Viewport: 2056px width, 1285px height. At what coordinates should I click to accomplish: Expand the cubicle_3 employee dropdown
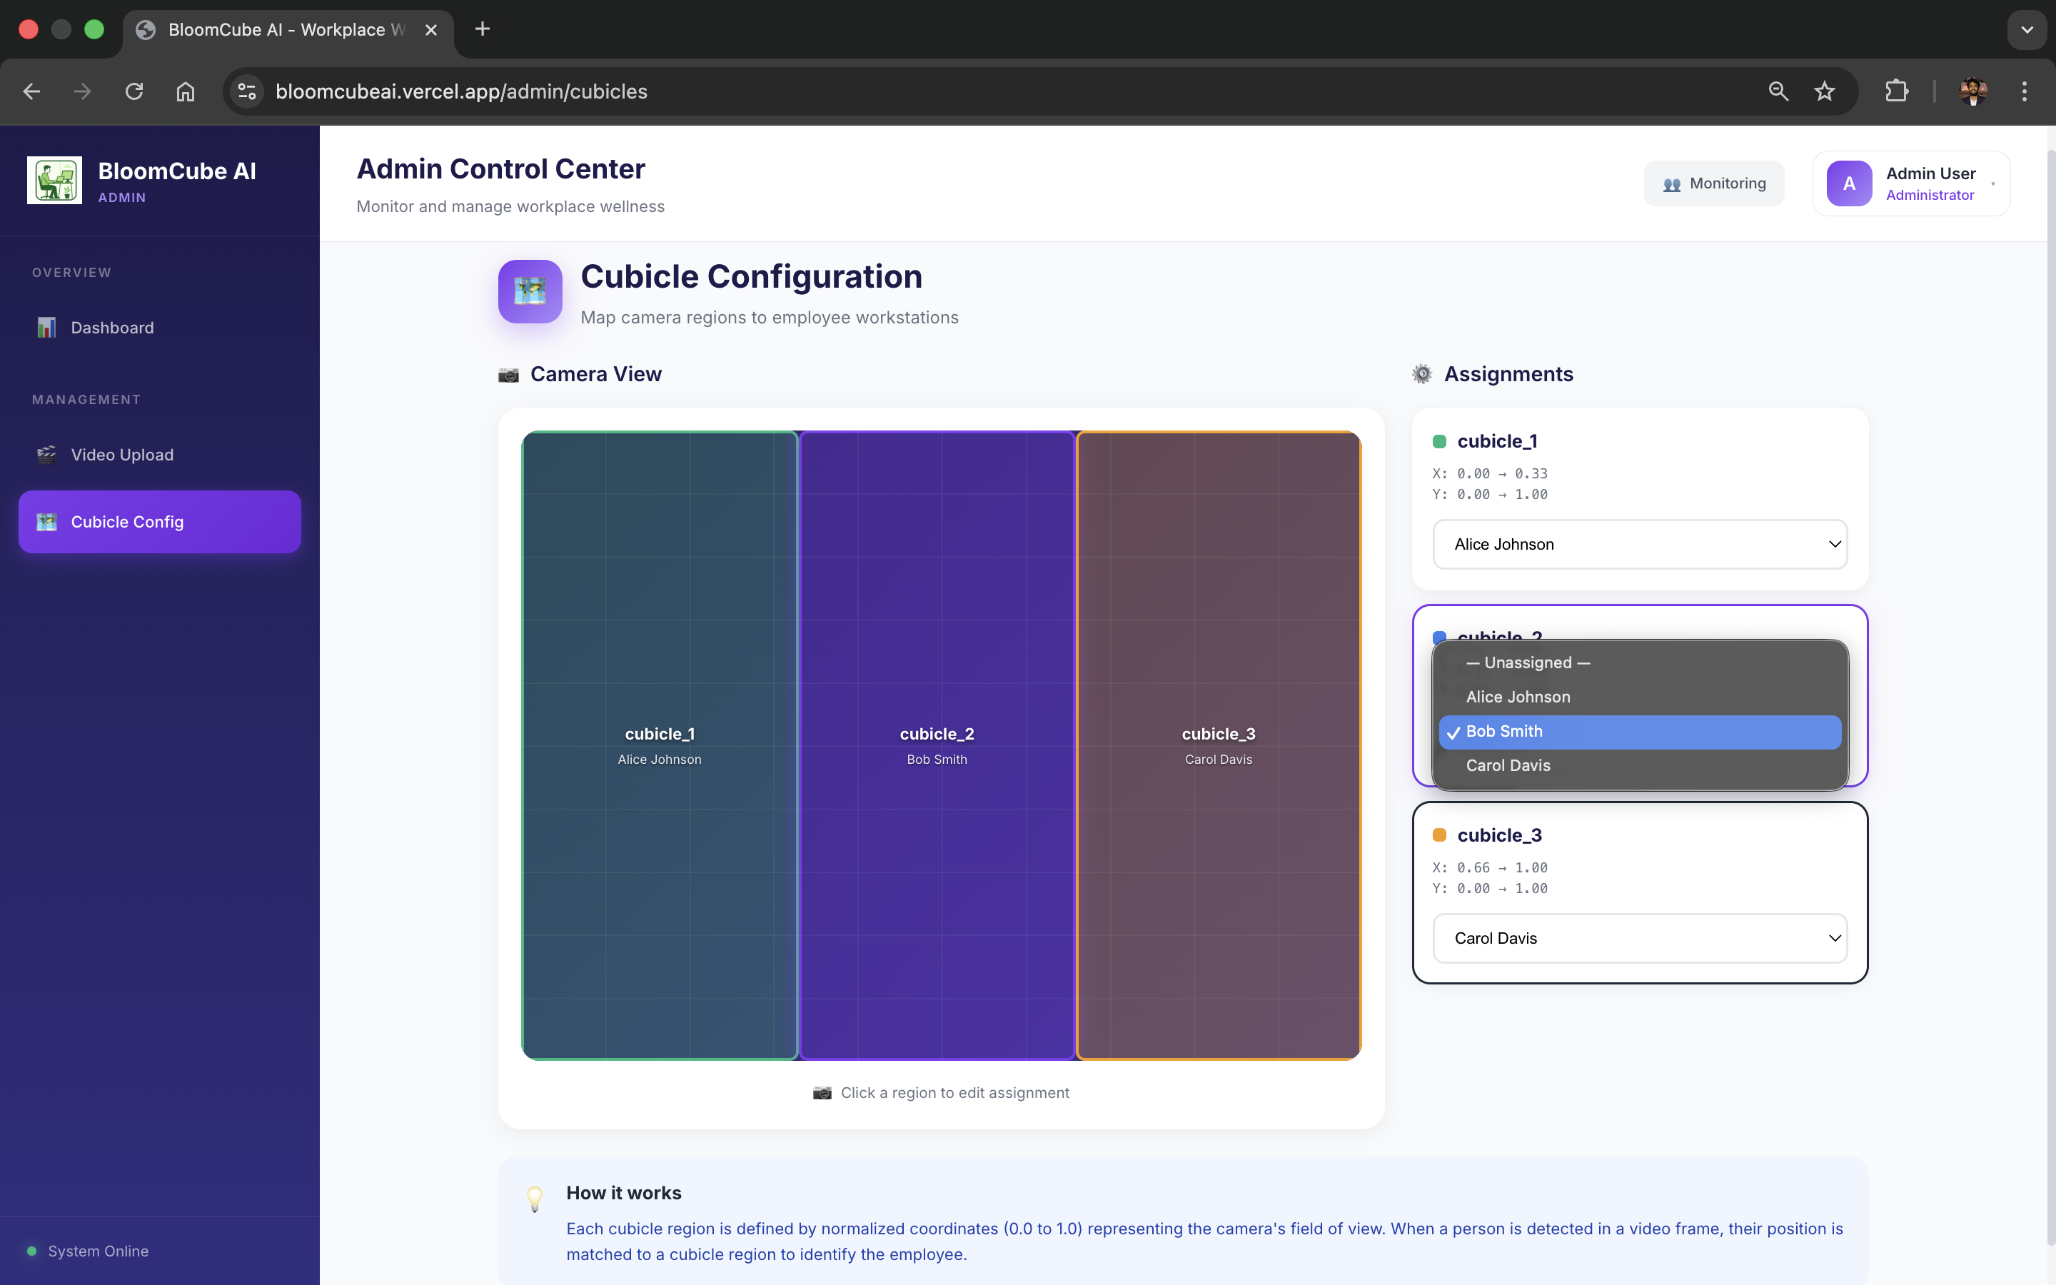click(1639, 938)
